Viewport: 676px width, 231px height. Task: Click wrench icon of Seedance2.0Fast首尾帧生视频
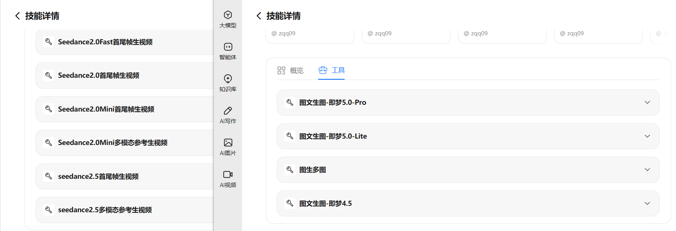click(x=48, y=42)
